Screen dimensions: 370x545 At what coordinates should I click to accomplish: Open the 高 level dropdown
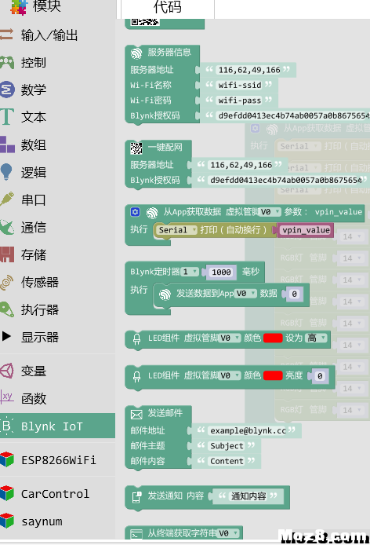tap(316, 338)
